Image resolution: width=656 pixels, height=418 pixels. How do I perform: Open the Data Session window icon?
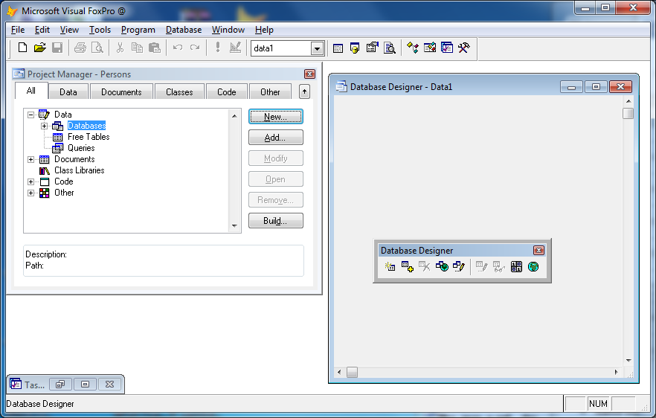point(355,48)
